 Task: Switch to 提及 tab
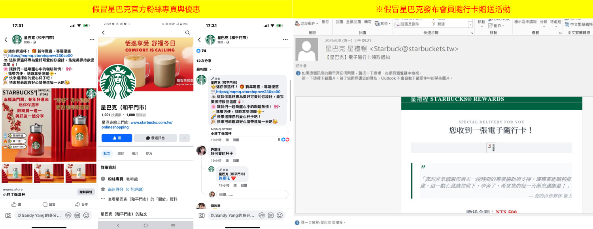tap(149, 154)
